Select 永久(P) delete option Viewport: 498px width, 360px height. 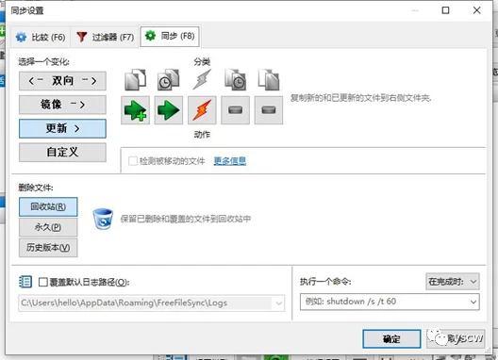pos(48,227)
